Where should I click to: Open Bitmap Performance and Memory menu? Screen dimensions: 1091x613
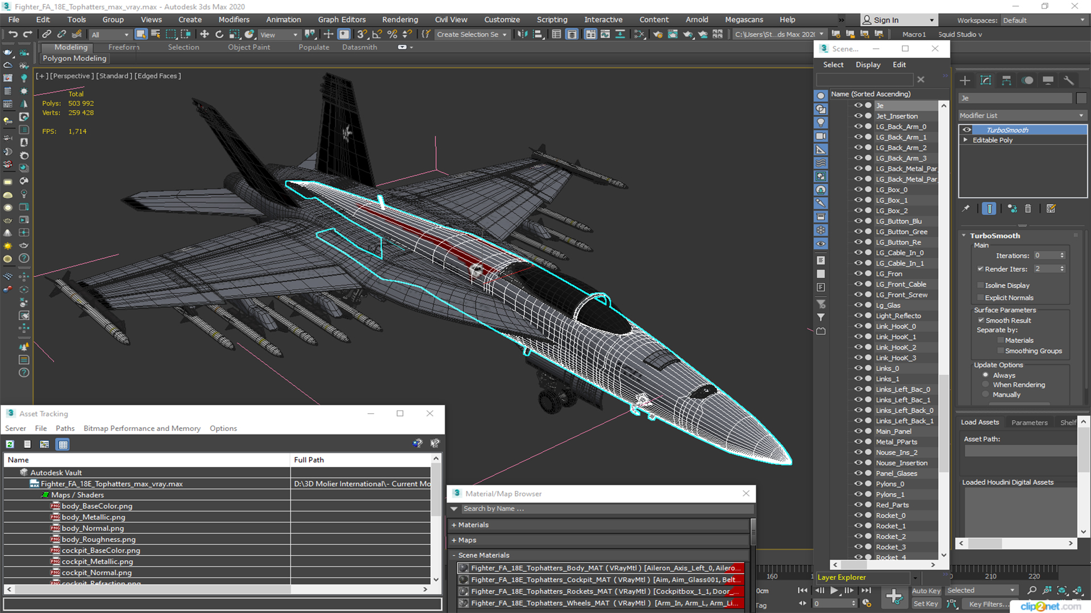[x=142, y=429]
